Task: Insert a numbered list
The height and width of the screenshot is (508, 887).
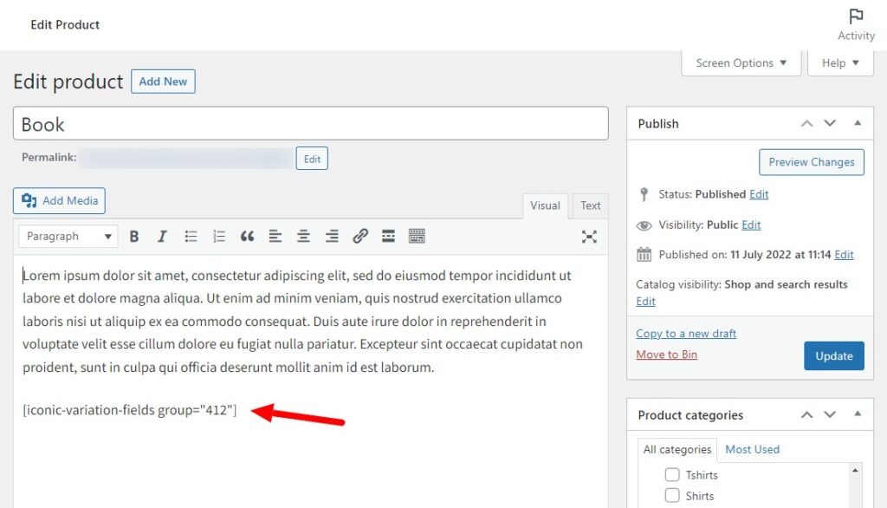Action: point(219,236)
